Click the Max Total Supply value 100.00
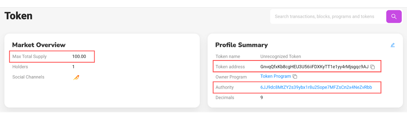407x123 pixels. pyautogui.click(x=79, y=57)
